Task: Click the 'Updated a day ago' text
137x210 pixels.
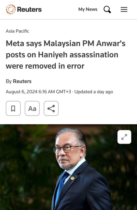Action: click(x=94, y=92)
